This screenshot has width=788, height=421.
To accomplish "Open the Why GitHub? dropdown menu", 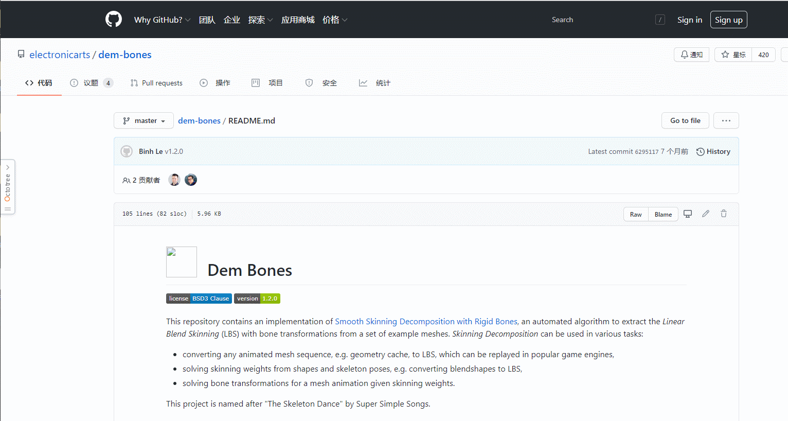I will coord(162,20).
